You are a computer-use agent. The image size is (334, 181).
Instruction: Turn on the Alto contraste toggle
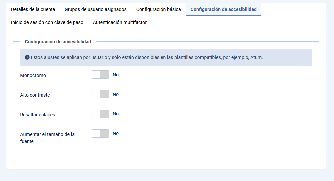point(100,94)
